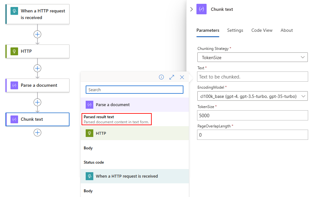Close the dynamic content popup
The height and width of the screenshot is (197, 311).
point(182,77)
